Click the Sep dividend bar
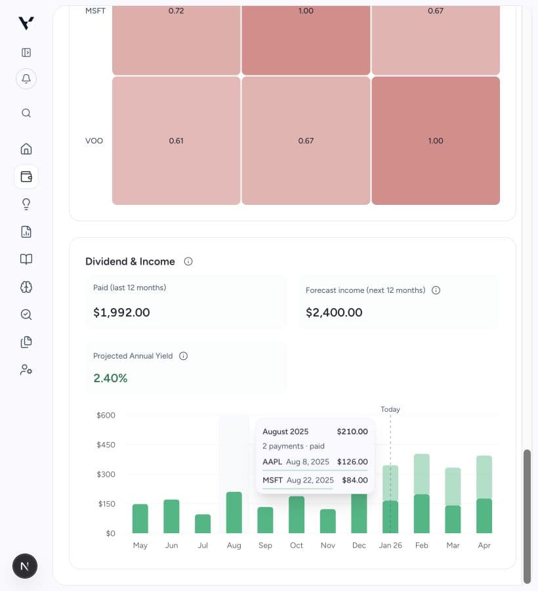 pyautogui.click(x=265, y=520)
